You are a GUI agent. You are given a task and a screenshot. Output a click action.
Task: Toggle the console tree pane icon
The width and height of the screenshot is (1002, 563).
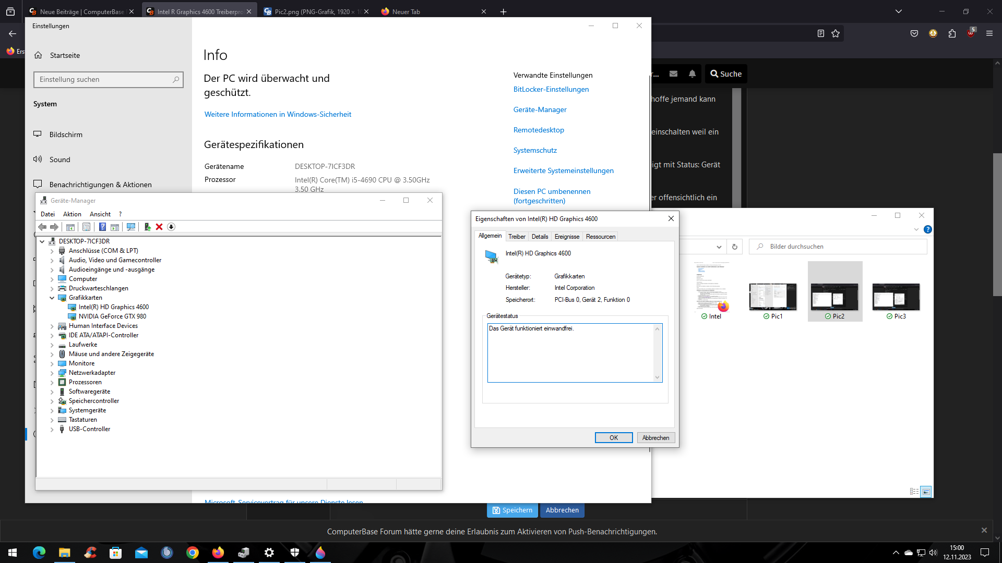coord(70,227)
